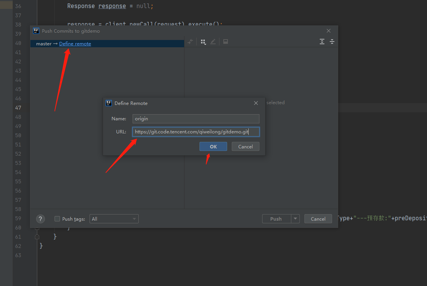This screenshot has height=286, width=427.
Task: Expand all commits icon in push dialog
Action: tap(322, 42)
